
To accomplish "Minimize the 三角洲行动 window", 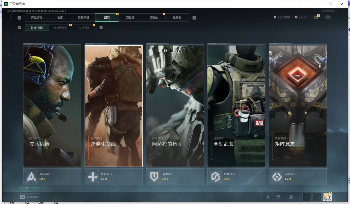I will tap(319, 4).
